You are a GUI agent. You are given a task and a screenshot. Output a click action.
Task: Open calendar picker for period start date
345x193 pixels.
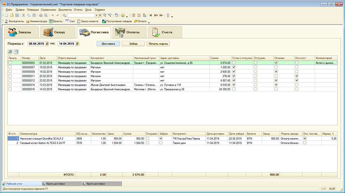click(x=47, y=44)
